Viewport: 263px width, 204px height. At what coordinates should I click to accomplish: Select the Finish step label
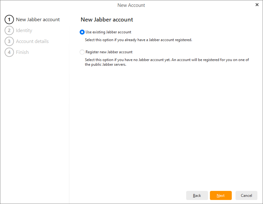pyautogui.click(x=22, y=52)
